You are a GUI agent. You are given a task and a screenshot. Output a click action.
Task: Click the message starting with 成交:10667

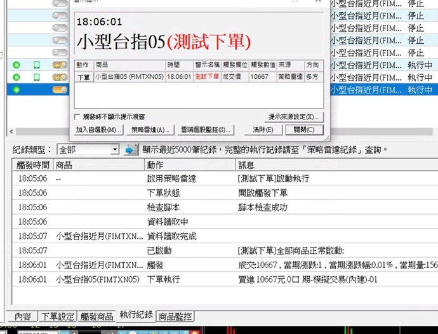pyautogui.click(x=338, y=265)
